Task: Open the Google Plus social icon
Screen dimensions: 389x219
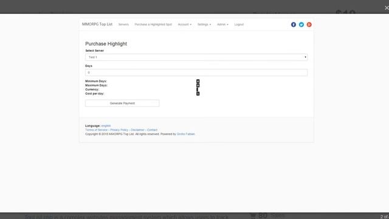Action: 309,24
